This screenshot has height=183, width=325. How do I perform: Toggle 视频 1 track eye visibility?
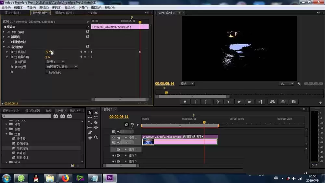click(x=113, y=138)
